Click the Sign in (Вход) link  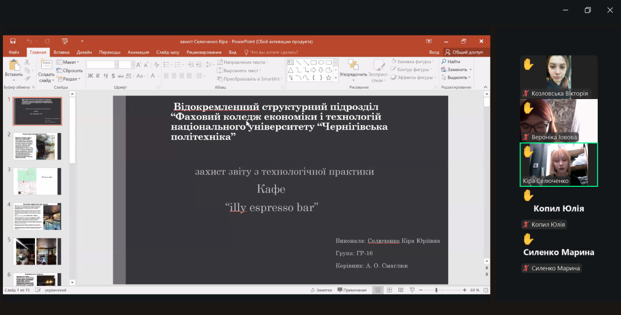pyautogui.click(x=434, y=52)
